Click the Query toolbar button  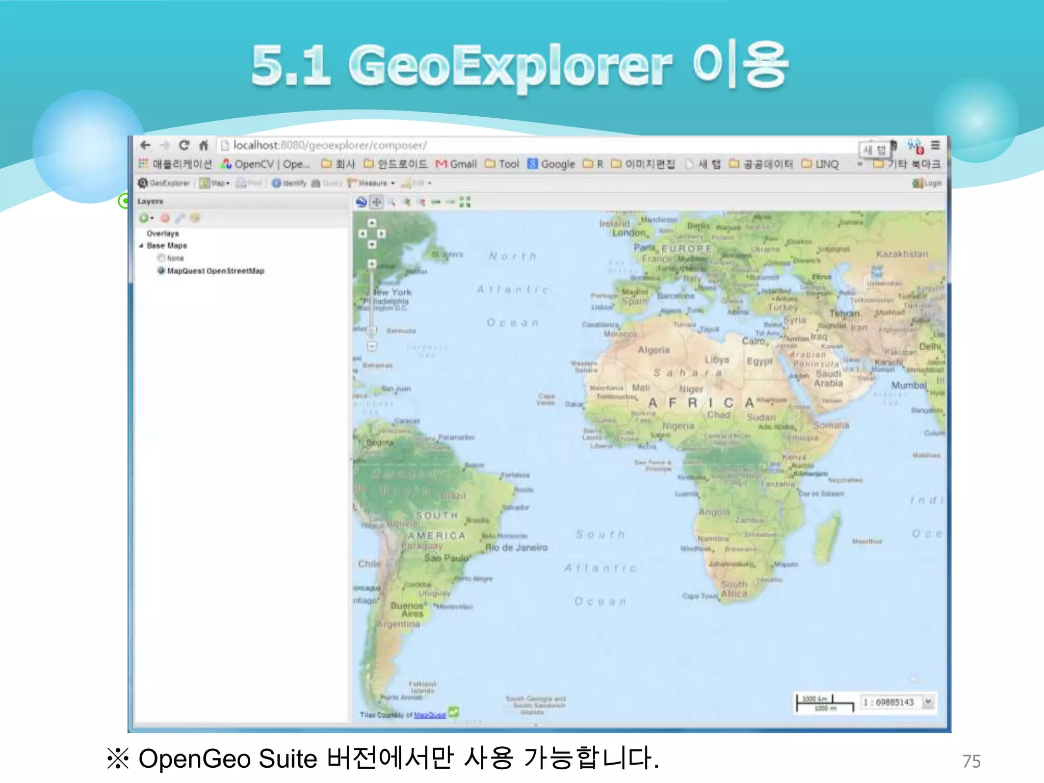pos(327,183)
